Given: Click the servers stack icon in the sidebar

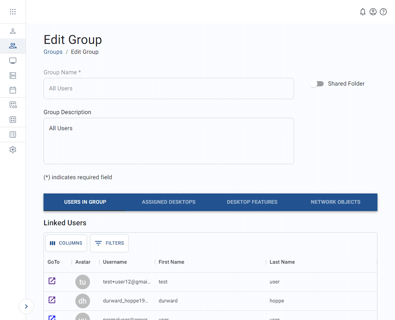Looking at the screenshot, I should [13, 75].
